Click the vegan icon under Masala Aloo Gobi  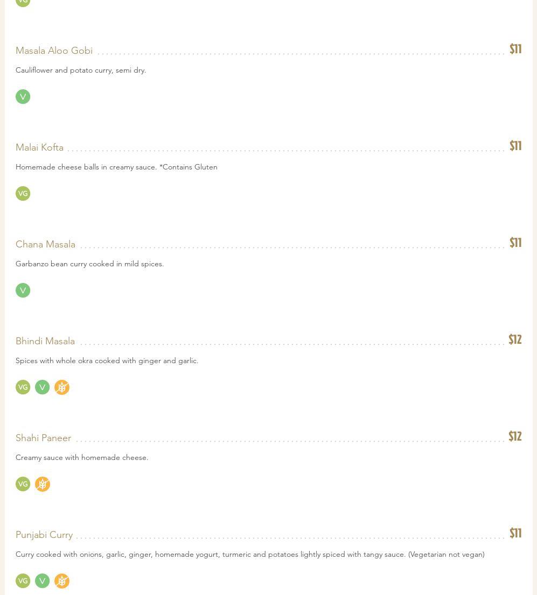(23, 97)
